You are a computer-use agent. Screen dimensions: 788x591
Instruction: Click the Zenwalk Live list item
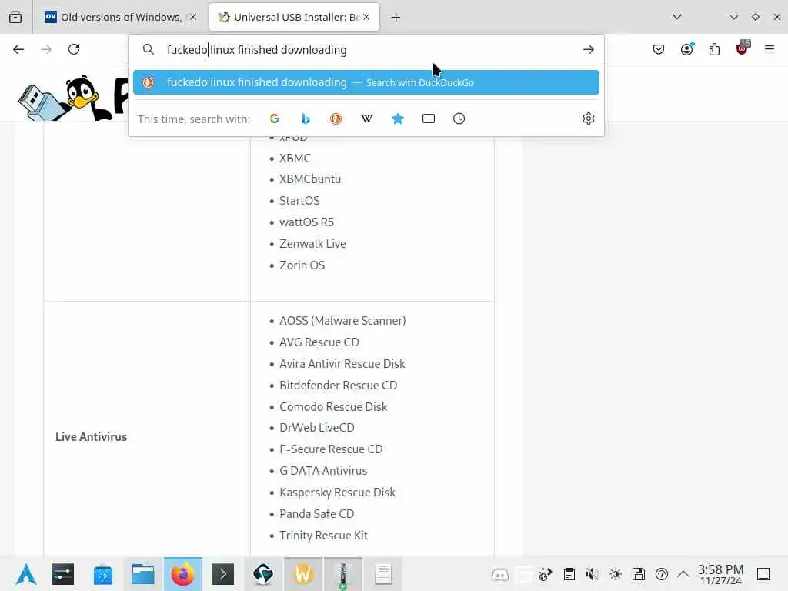[x=312, y=243]
